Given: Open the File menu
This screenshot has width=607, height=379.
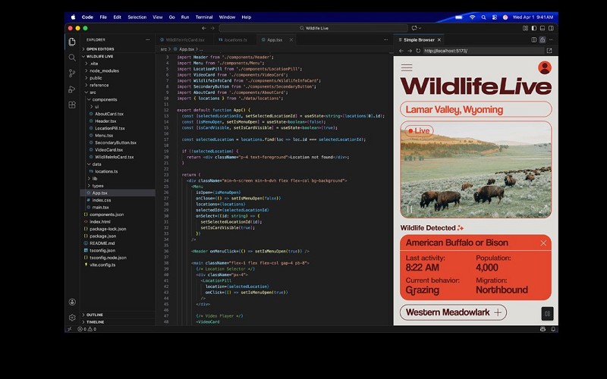Looking at the screenshot, I should click(x=103, y=17).
